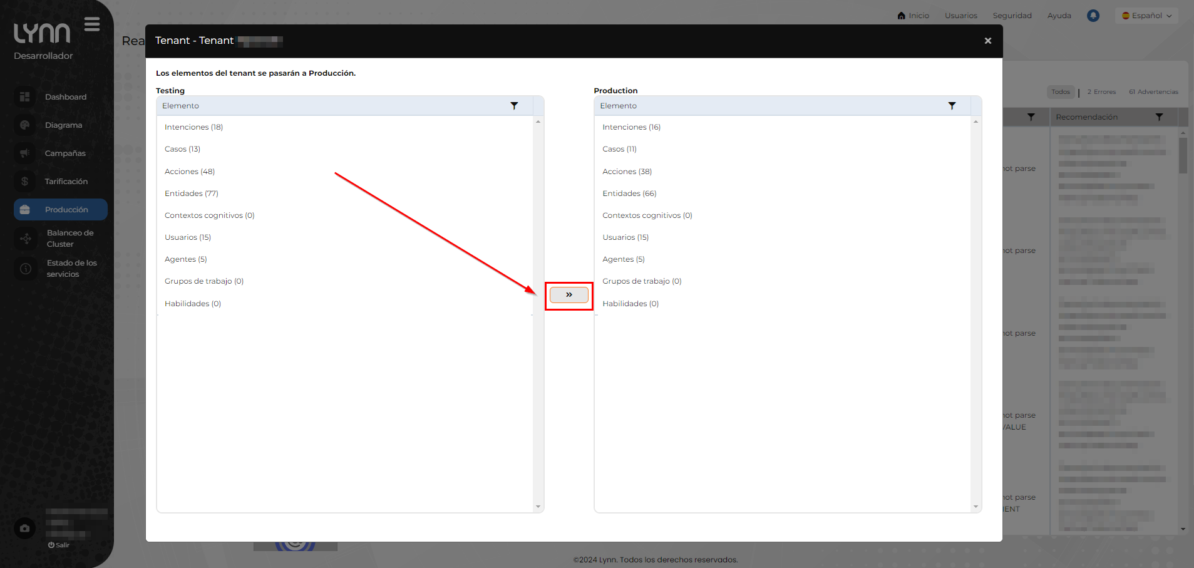The image size is (1194, 568).
Task: Click the Lynn logo
Action: pos(42,33)
